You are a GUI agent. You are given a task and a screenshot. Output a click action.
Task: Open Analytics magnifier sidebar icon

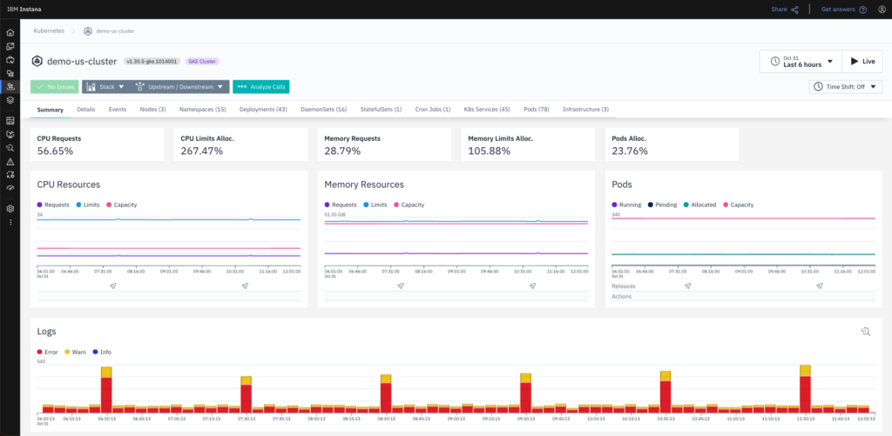coord(10,148)
